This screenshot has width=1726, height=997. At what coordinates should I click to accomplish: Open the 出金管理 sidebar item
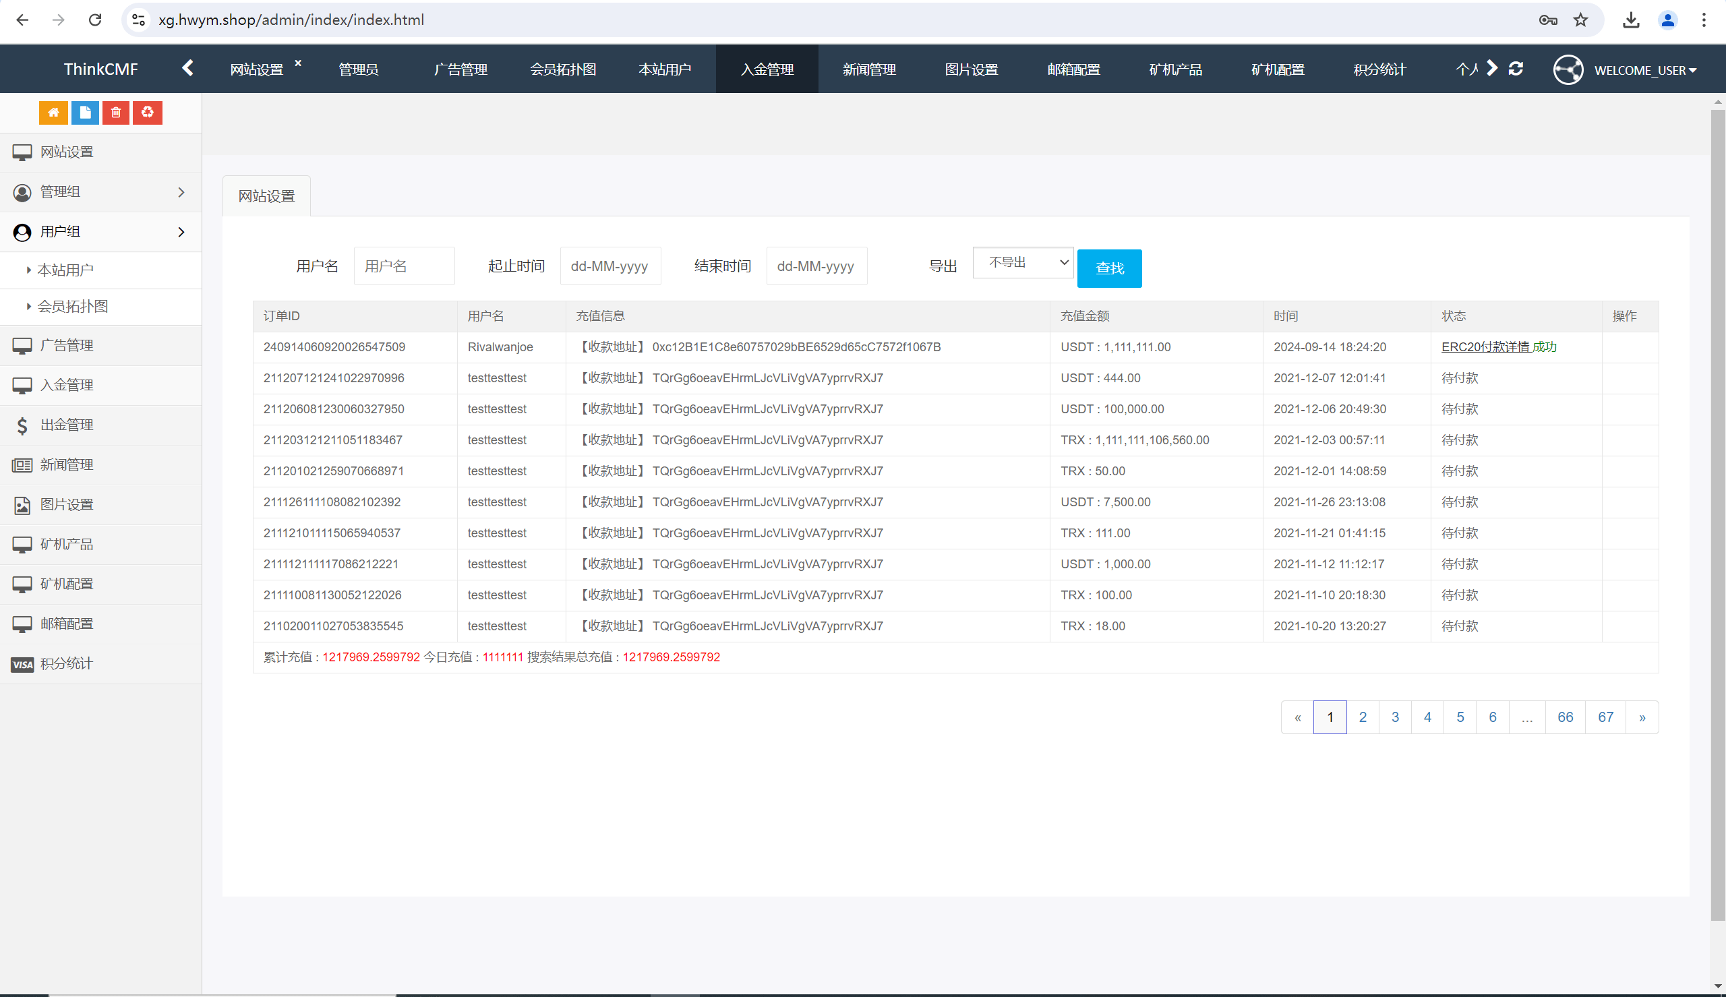click(x=67, y=425)
